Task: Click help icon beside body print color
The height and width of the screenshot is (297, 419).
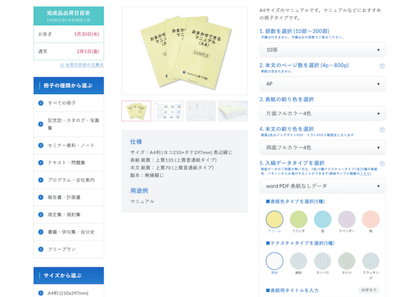Action: coord(382,129)
